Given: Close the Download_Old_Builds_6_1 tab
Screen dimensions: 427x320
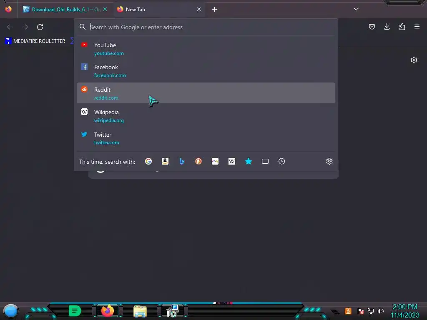Looking at the screenshot, I should click(105, 9).
